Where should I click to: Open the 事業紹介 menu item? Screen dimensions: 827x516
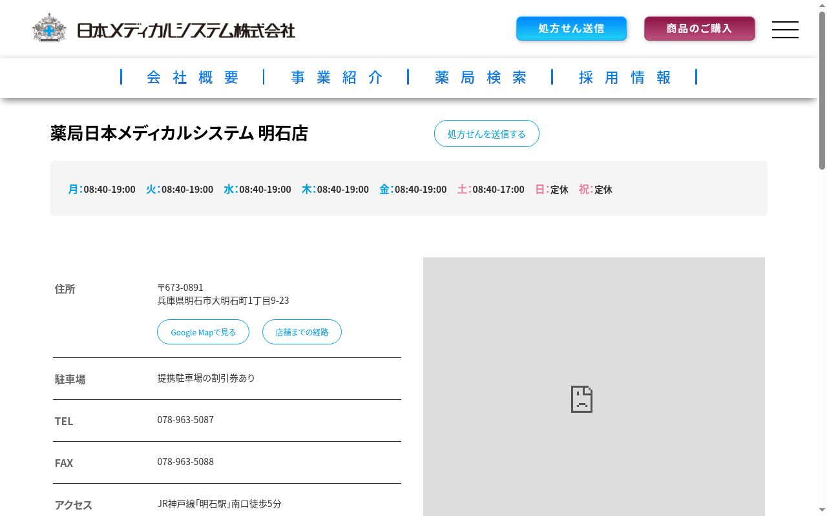(337, 77)
